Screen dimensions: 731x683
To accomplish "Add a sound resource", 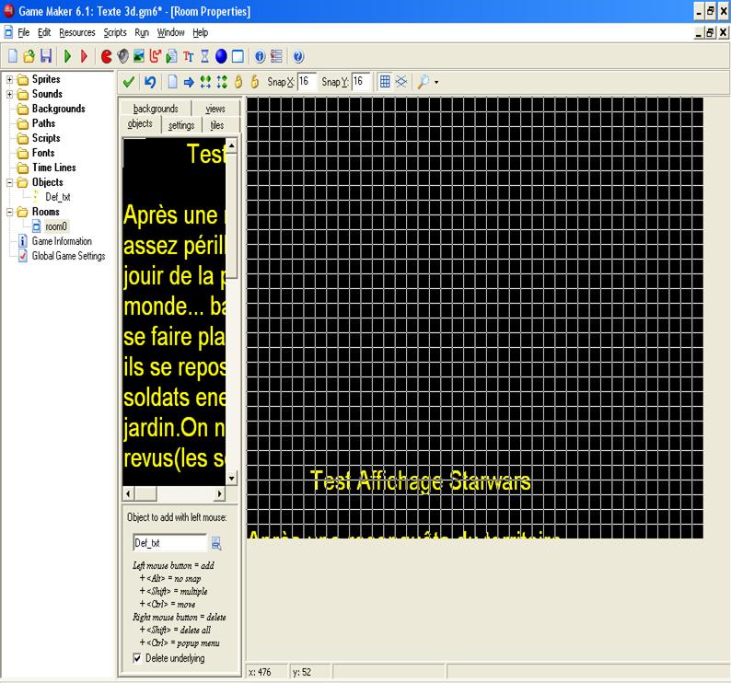I will pos(122,56).
